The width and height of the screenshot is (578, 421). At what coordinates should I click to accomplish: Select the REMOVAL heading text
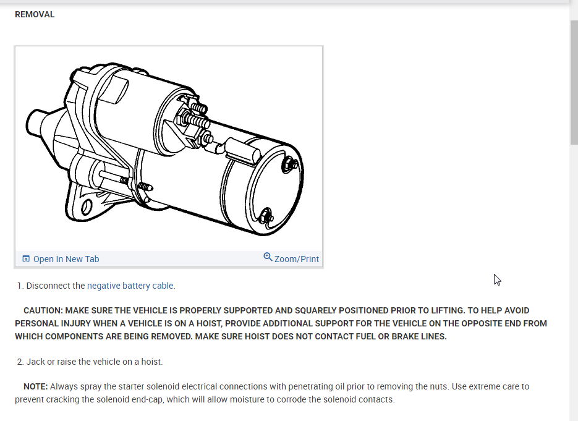35,14
